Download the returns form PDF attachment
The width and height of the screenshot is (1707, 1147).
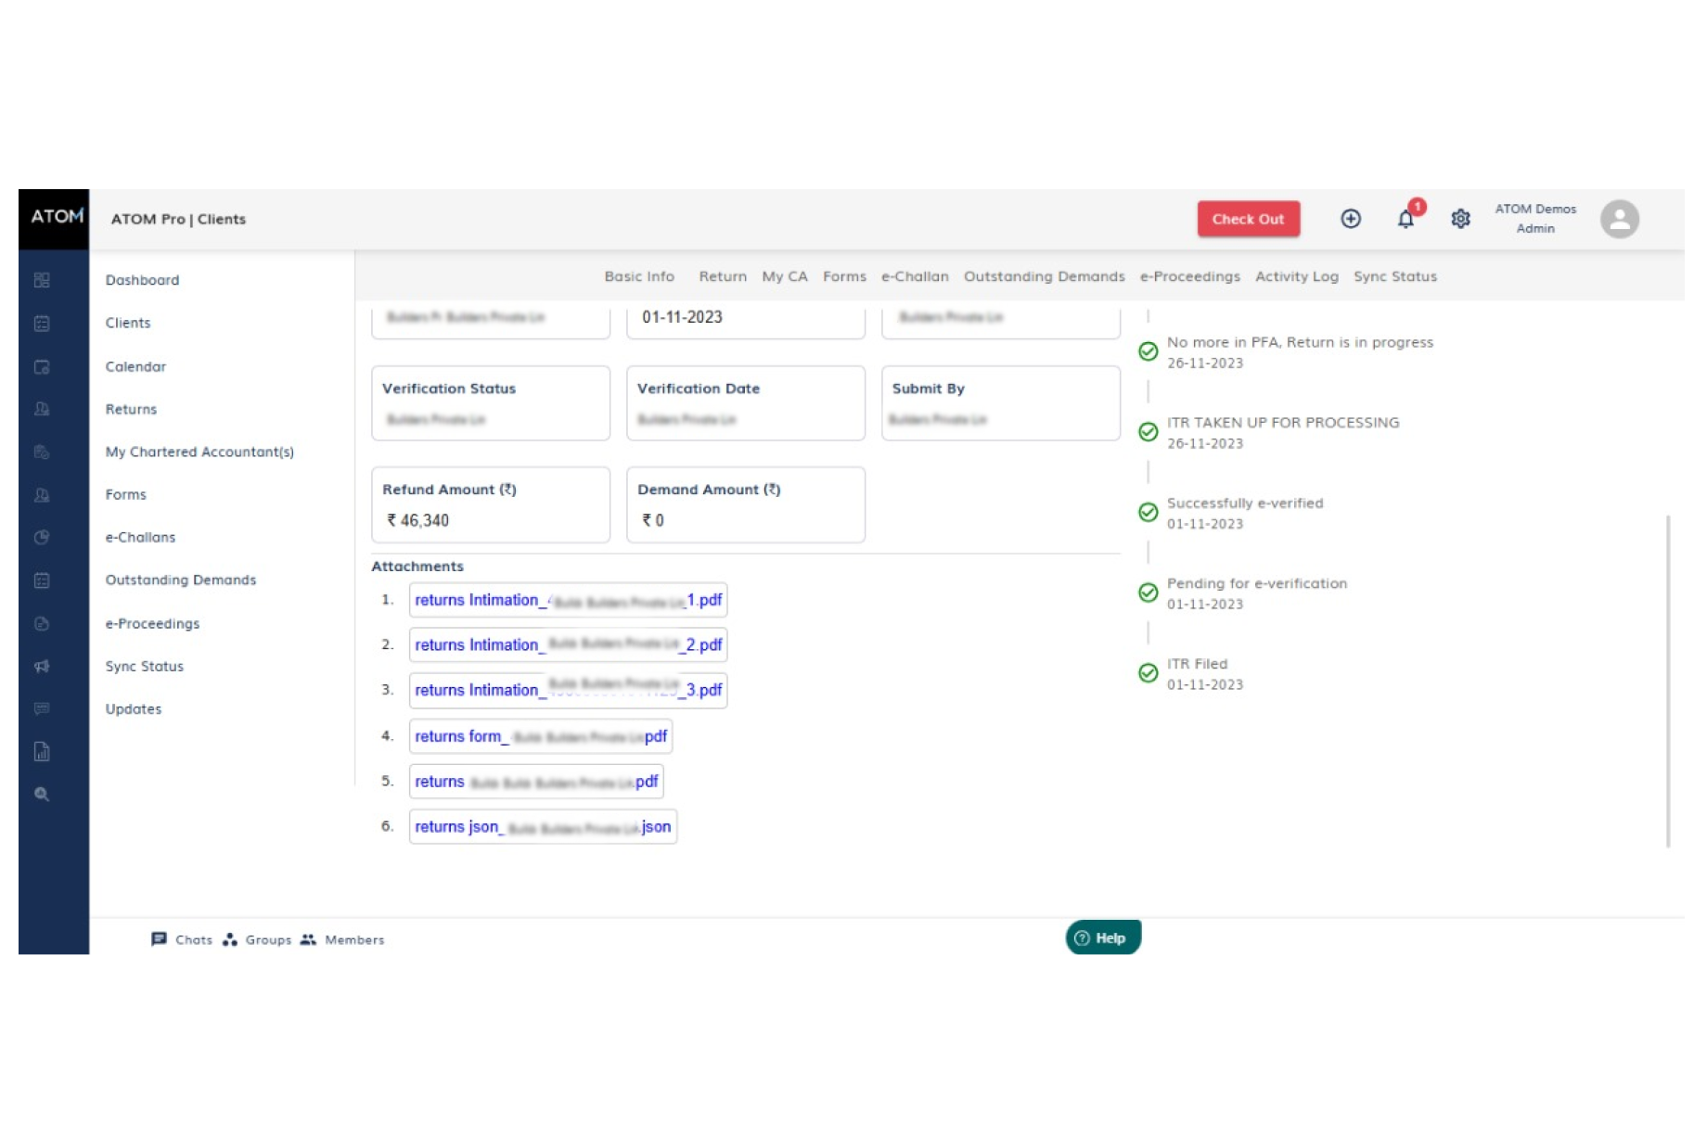[541, 735]
